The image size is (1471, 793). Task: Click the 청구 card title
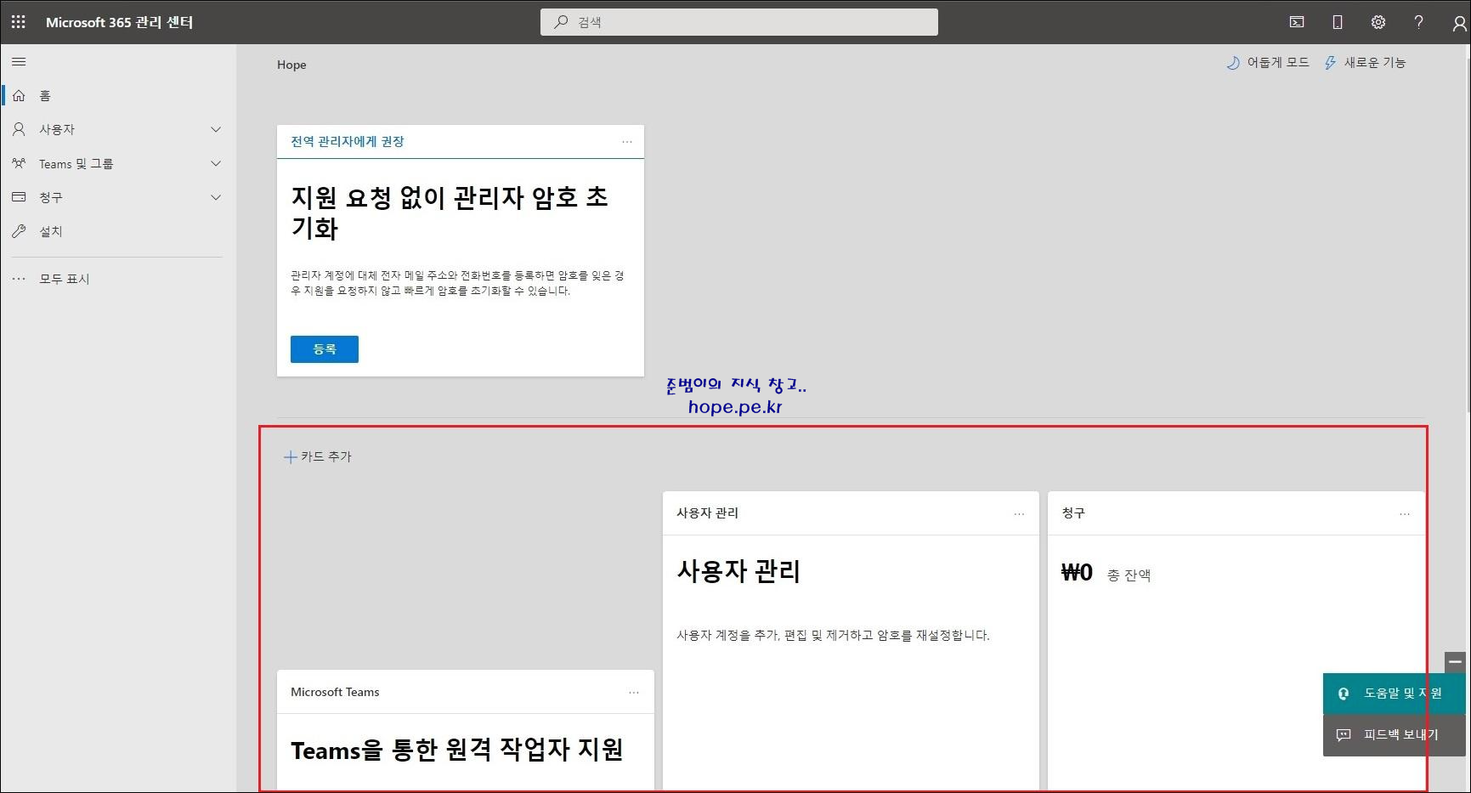(1073, 513)
